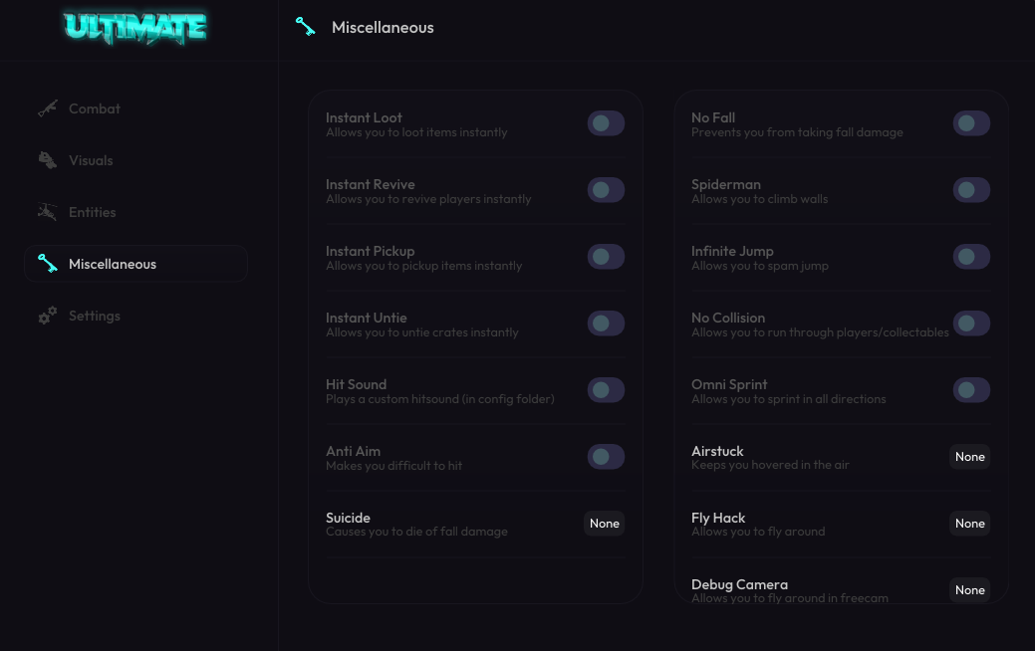The height and width of the screenshot is (651, 1035).
Task: Select the Combat sword icon in sidebar
Action: pyautogui.click(x=48, y=108)
